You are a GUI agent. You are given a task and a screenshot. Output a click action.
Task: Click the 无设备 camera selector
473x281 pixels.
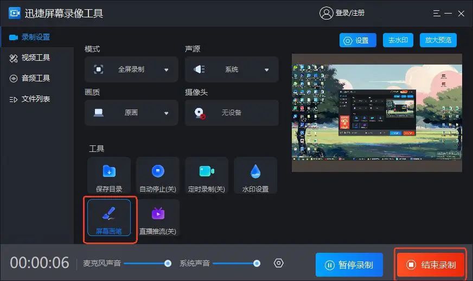[x=232, y=113]
